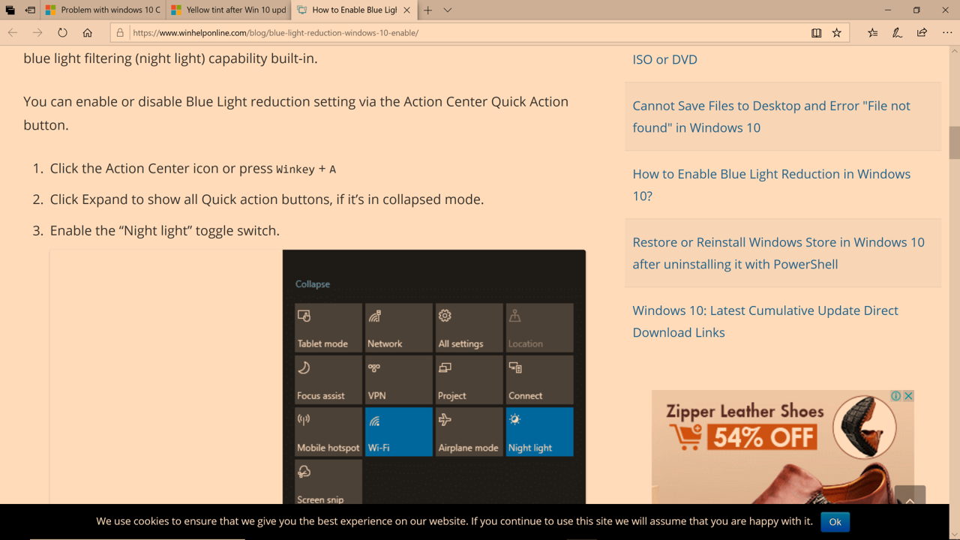The height and width of the screenshot is (540, 960).
Task: Open a new tab with plus button
Action: [427, 10]
